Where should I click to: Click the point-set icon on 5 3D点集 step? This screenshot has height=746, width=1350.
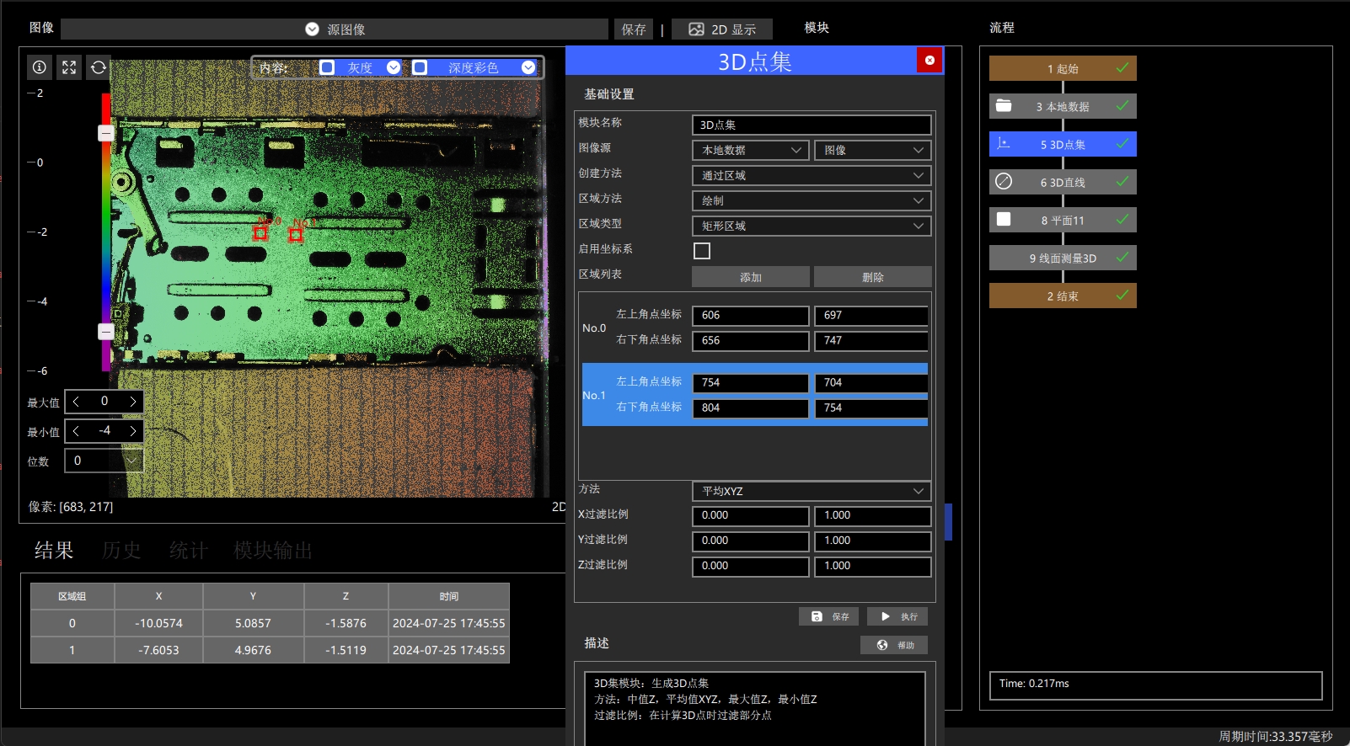tap(1004, 144)
